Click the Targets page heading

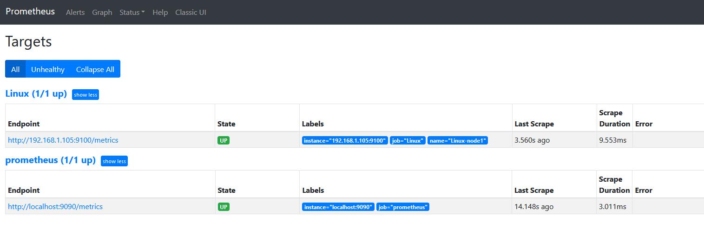28,41
